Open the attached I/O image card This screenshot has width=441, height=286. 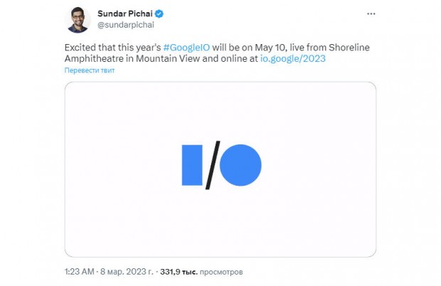(220, 169)
